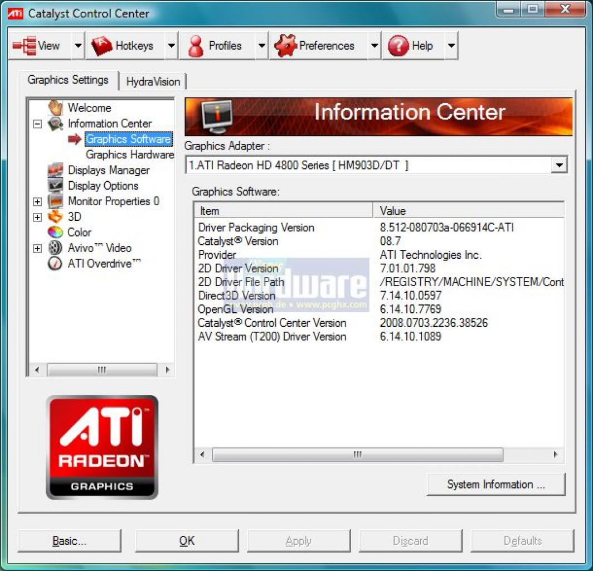Select the 2D Driver File Path row
Viewport: 593px width, 571px height.
[x=380, y=282]
